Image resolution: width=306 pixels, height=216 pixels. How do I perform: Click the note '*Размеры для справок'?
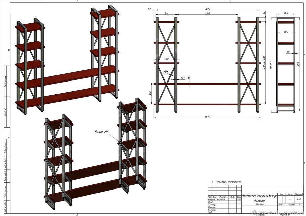(x=229, y=181)
